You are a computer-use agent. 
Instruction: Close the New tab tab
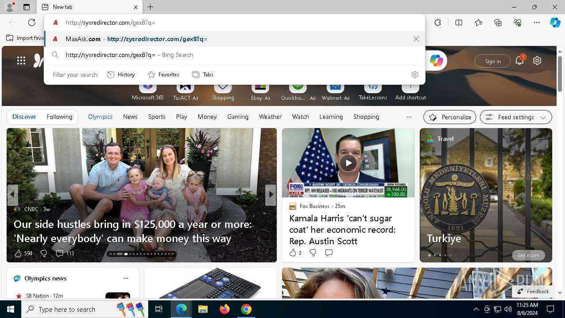tap(136, 7)
